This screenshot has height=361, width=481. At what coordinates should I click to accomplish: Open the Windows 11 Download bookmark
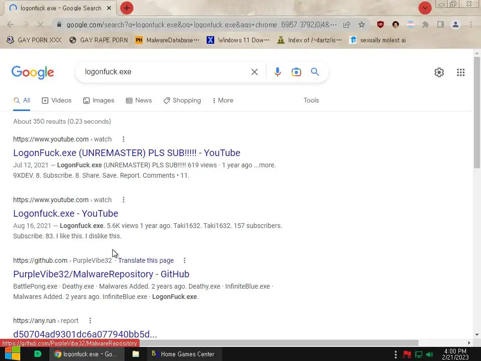click(238, 40)
